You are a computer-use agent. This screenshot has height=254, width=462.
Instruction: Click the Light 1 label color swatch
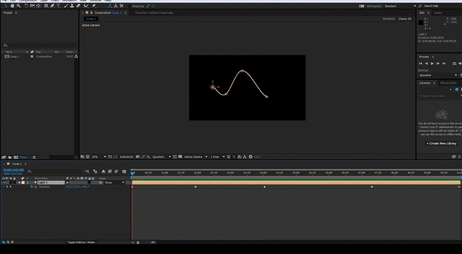click(x=24, y=182)
